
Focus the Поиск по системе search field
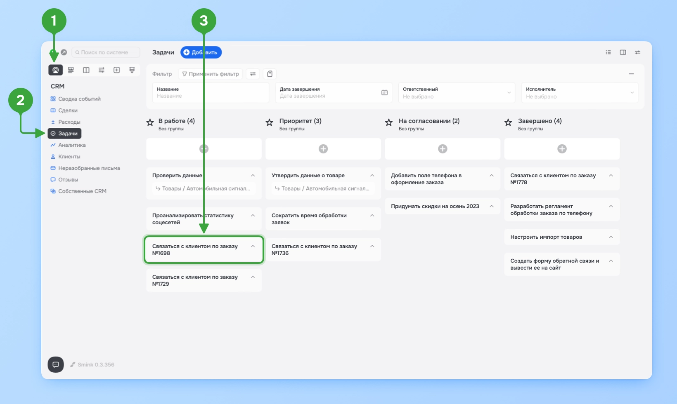click(x=106, y=52)
